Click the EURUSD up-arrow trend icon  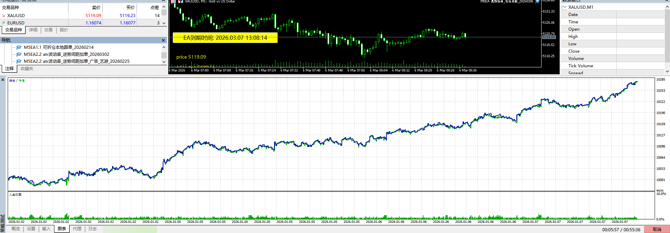pos(3,23)
